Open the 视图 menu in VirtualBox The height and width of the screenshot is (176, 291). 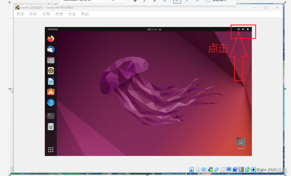click(46, 14)
